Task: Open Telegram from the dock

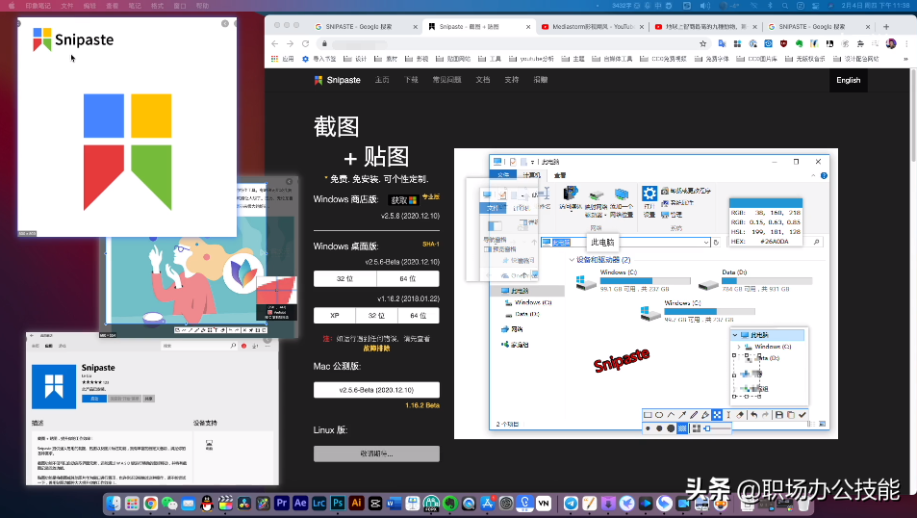Action: 571,503
